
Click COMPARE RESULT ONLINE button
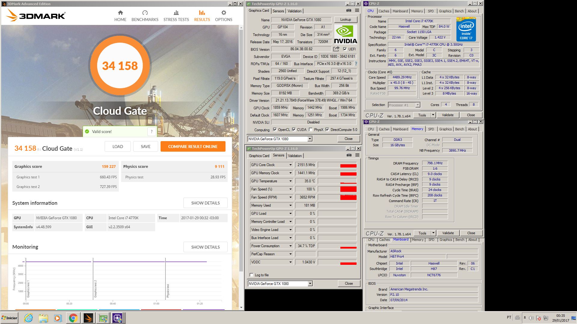click(x=193, y=147)
